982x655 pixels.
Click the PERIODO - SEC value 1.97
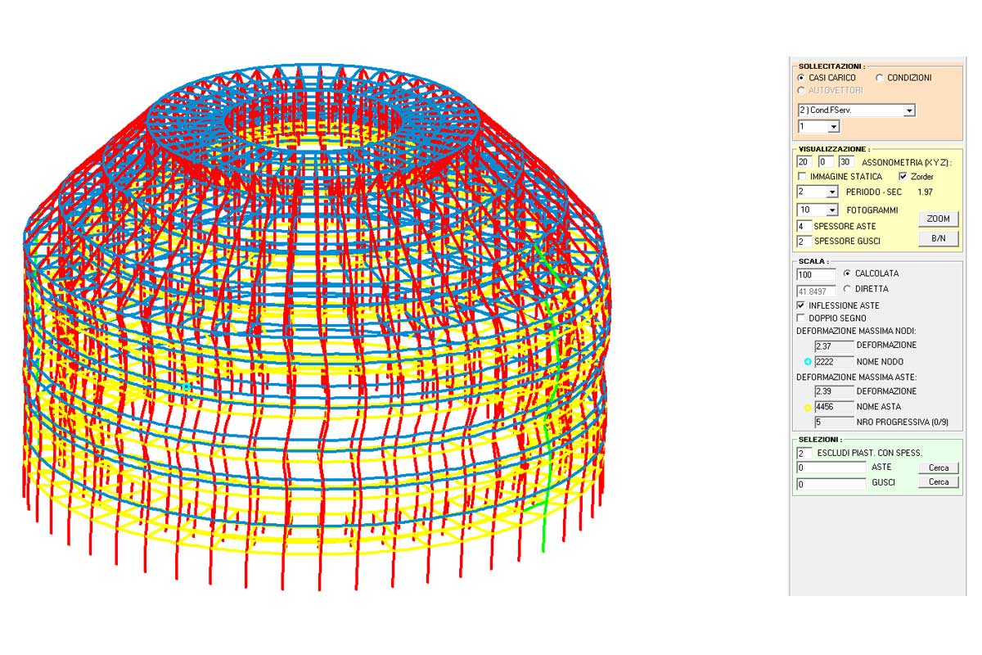tap(926, 192)
